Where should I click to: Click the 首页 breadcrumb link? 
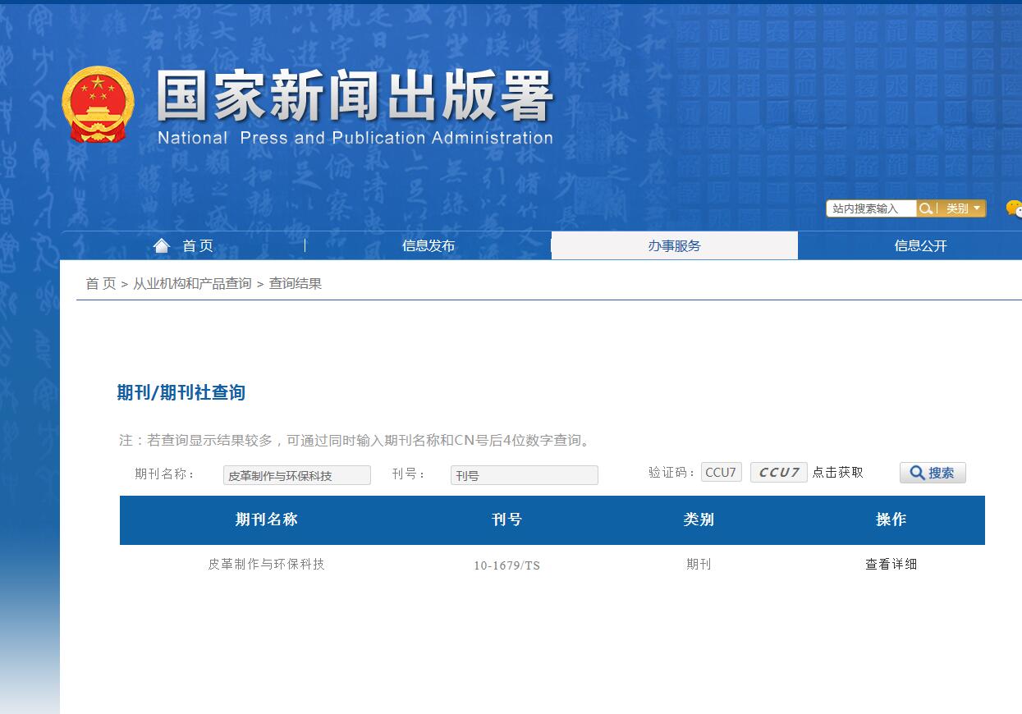[99, 282]
